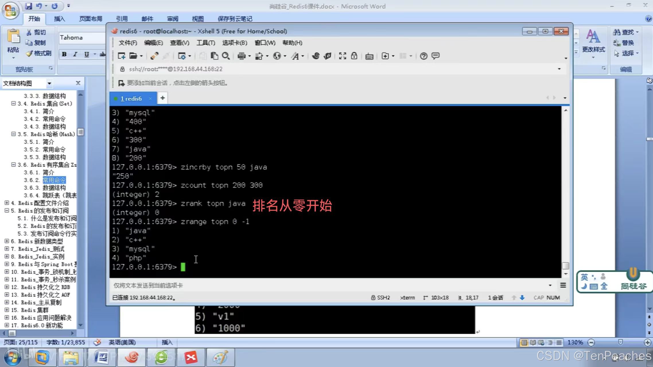Viewport: 653px width, 367px height.
Task: Click the New Session icon in Xshell toolbar
Action: pos(121,56)
